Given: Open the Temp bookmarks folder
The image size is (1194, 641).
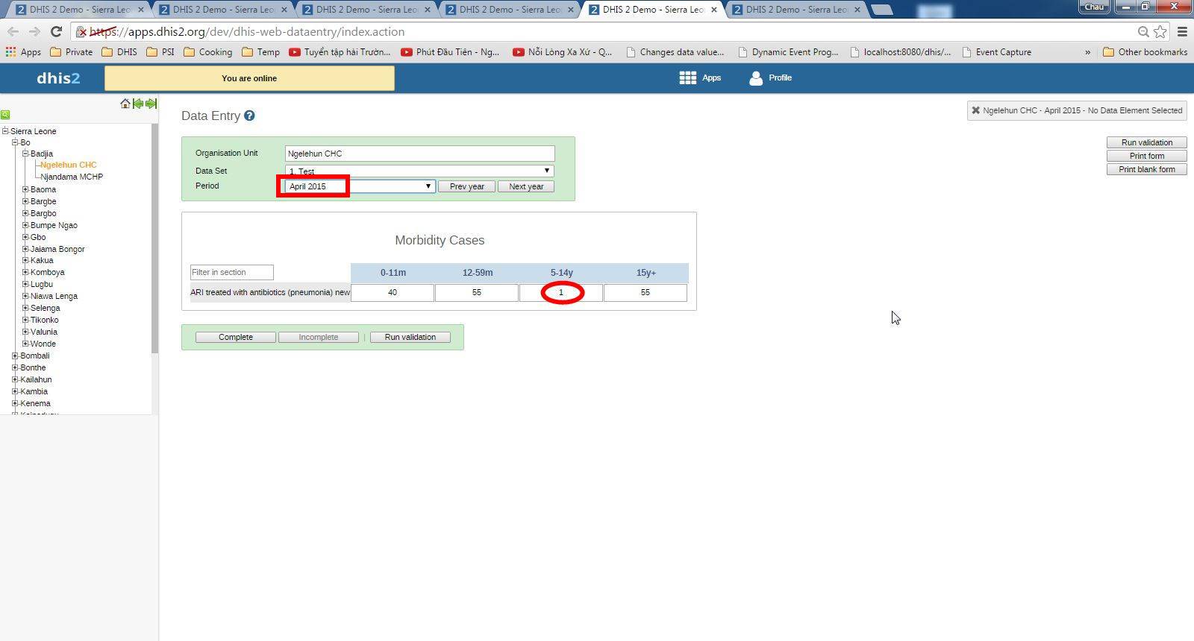Looking at the screenshot, I should click(x=260, y=52).
